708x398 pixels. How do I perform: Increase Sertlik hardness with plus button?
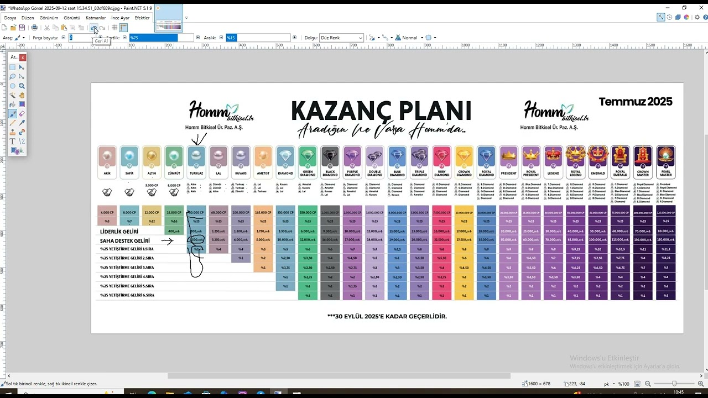tap(198, 38)
